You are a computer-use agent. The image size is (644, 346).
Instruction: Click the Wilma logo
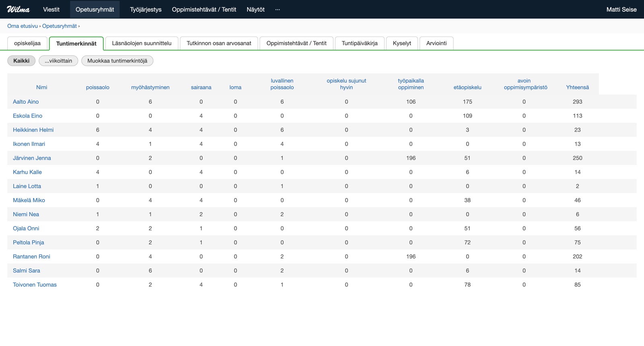tap(18, 9)
